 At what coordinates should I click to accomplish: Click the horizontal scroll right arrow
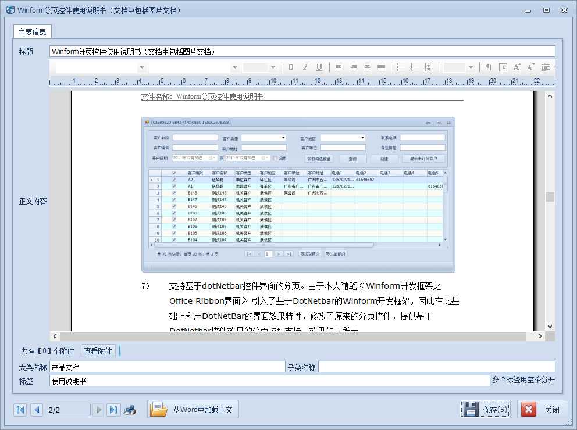pyautogui.click(x=540, y=336)
